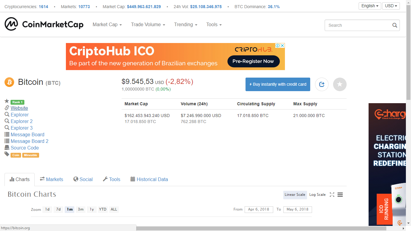Viewport: 411px width, 231px height.
Task: Switch to the Charts tab
Action: pos(20,180)
